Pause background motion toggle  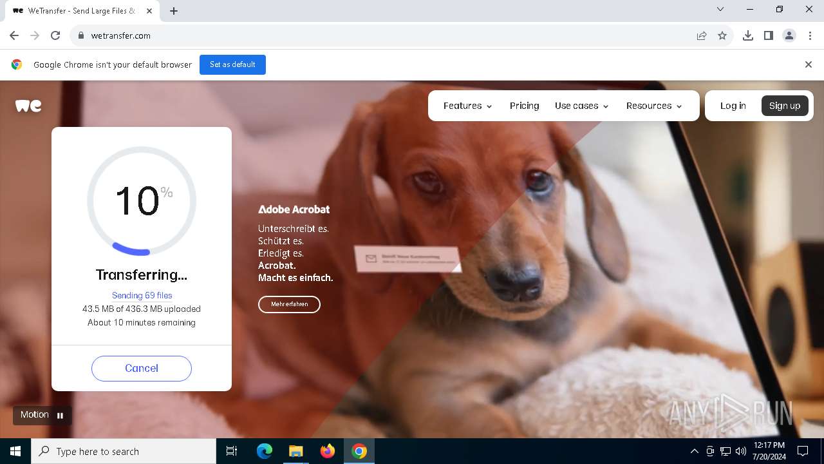pos(42,415)
